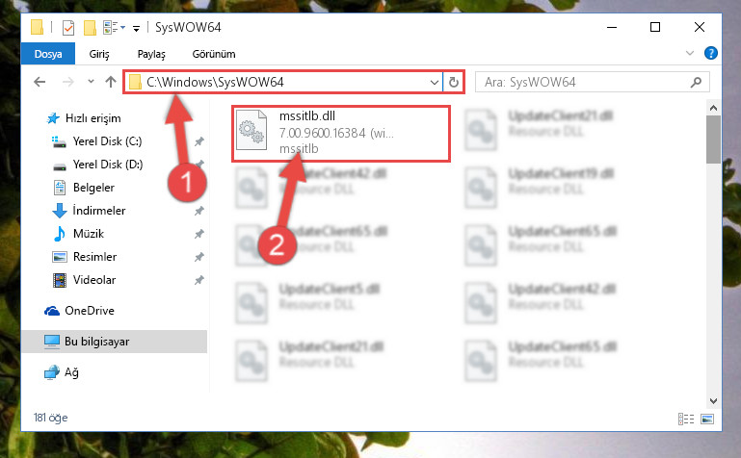The height and width of the screenshot is (458, 741).
Task: Open the Paylaş ribbon tab
Action: point(151,54)
